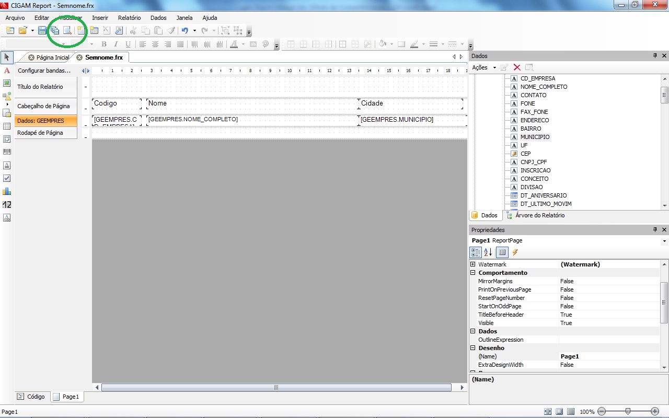The width and height of the screenshot is (669, 418).
Task: Open the dropdown next to Open icon
Action: pyautogui.click(x=32, y=30)
